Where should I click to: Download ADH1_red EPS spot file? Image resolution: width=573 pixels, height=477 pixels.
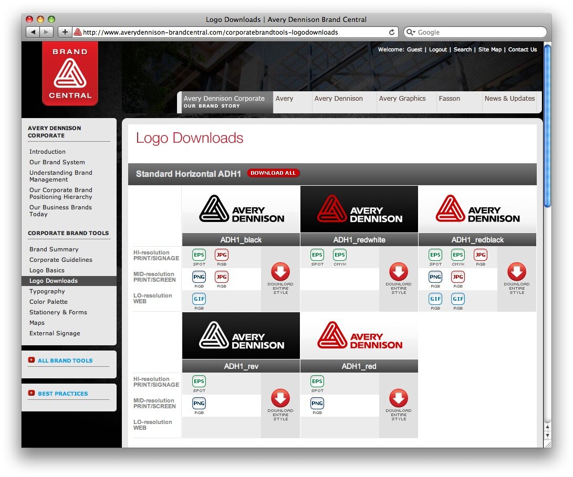317,381
